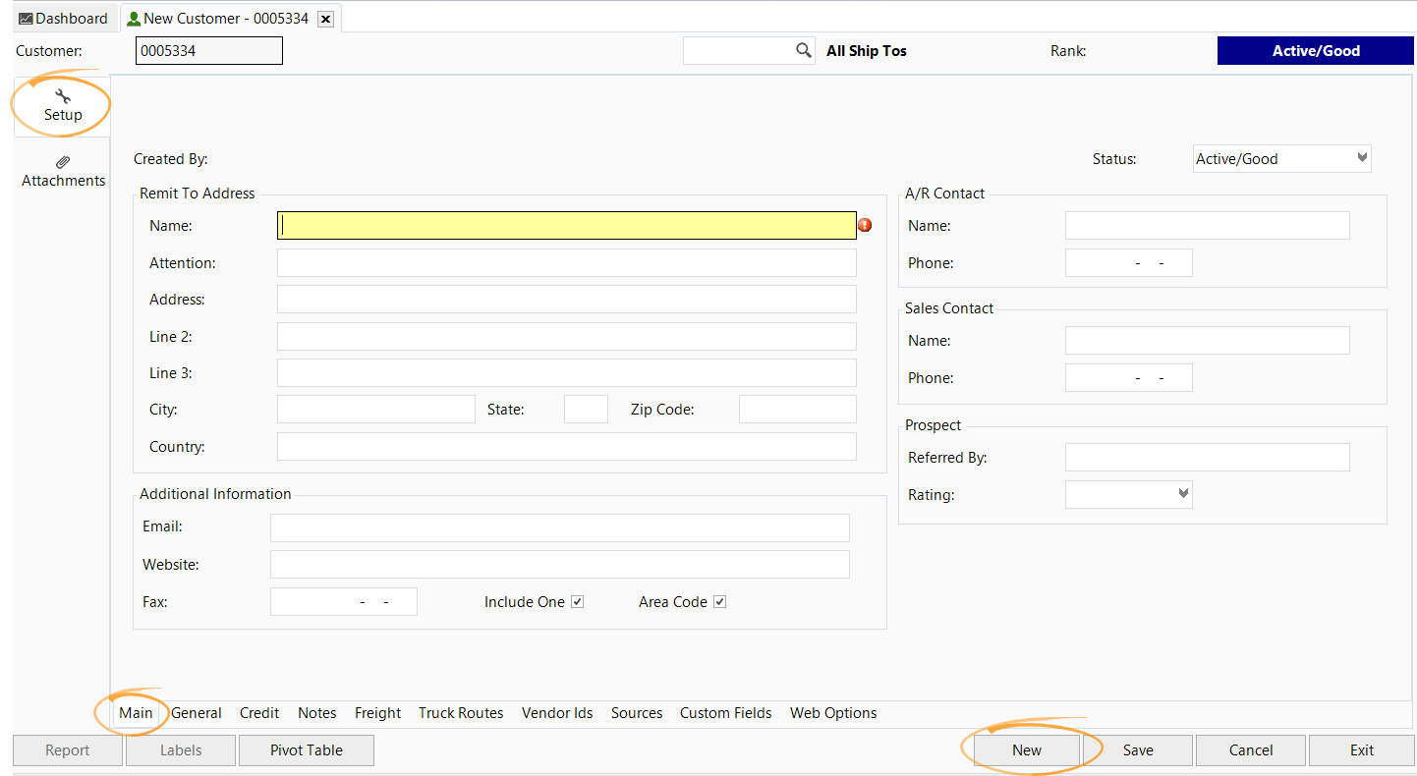Click the magnifying glass search icon
The image size is (1417, 776).
click(803, 51)
